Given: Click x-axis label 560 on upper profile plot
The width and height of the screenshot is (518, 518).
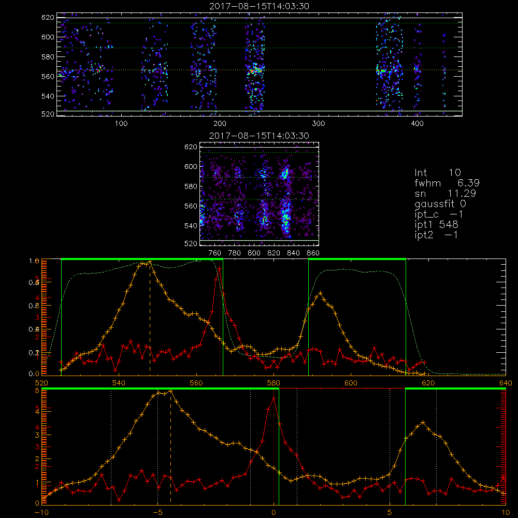Looking at the screenshot, I should tap(196, 383).
